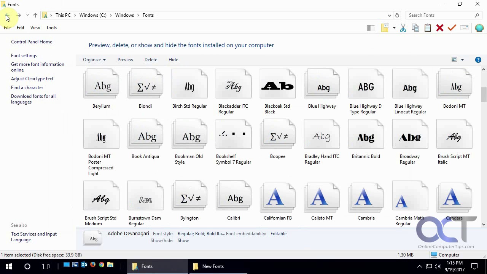Open Chrome from the taskbar
This screenshot has height=274, width=487.
tap(102, 265)
